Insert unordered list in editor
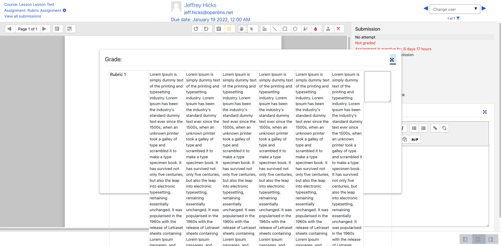 (x=414, y=128)
